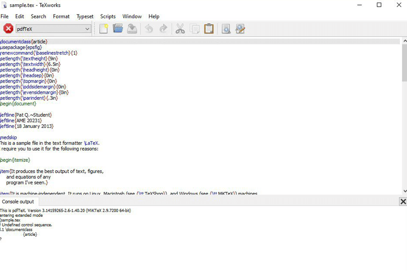Click the console input prompt line

click(x=1, y=239)
